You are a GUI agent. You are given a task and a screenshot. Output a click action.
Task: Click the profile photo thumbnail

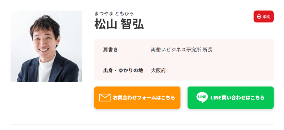click(46, 46)
